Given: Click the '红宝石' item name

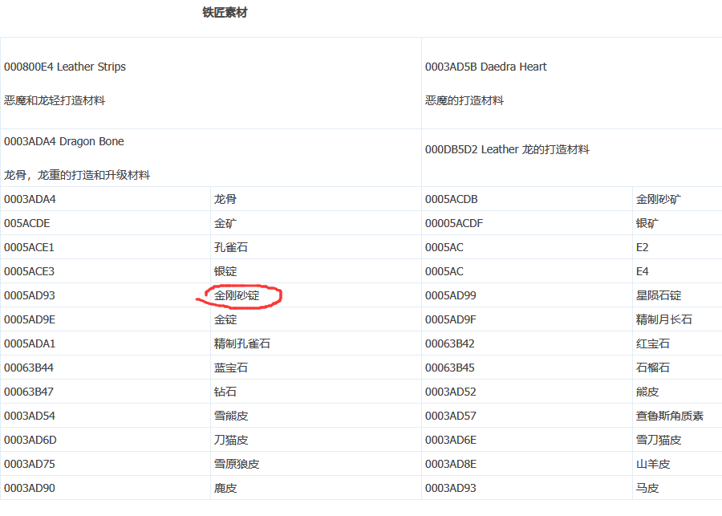Looking at the screenshot, I should tap(653, 343).
